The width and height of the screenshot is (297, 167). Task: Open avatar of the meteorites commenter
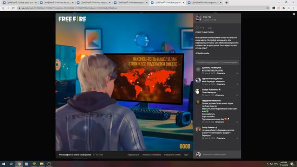pos(198,129)
